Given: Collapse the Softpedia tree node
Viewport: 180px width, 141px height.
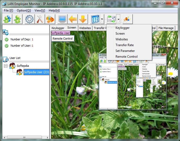Looking at the screenshot, I should click(6, 66).
